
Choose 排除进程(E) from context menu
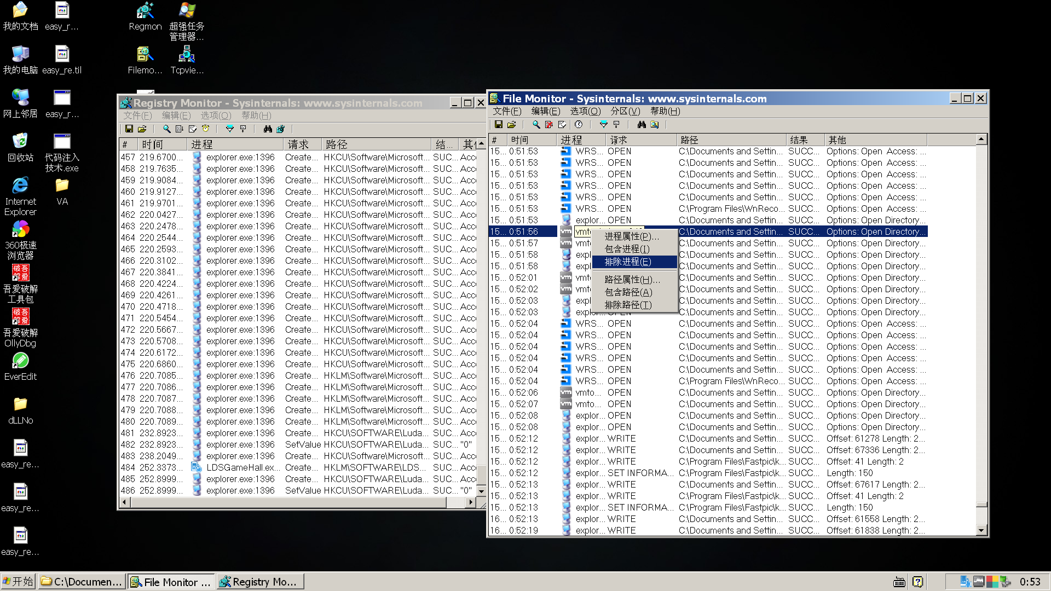pyautogui.click(x=635, y=262)
